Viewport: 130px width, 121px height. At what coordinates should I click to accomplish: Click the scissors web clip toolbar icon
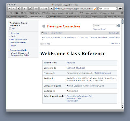coord(36,9)
